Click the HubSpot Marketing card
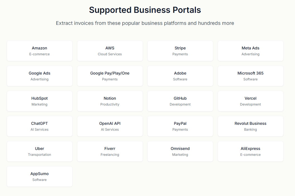The width and height of the screenshot is (295, 196). 40,101
